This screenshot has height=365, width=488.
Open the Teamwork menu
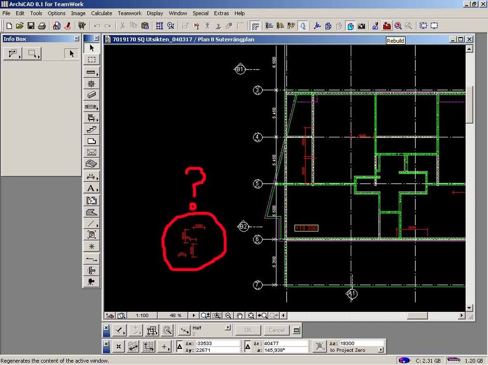pos(129,13)
